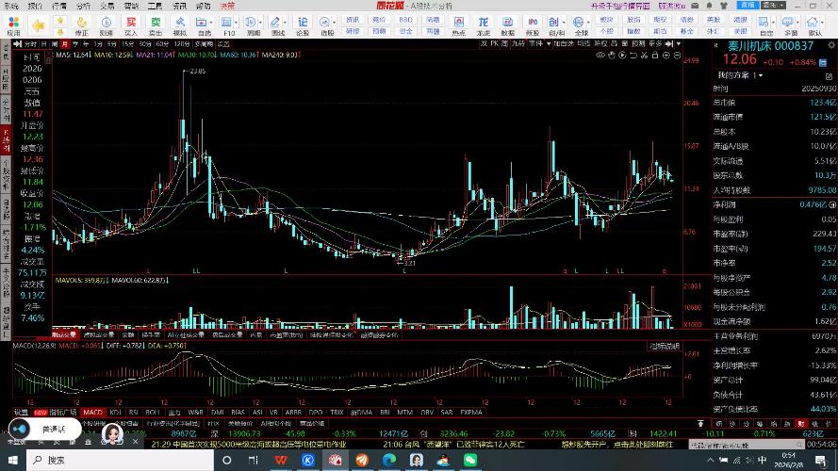Select the KDJ indicator tab

(x=115, y=413)
